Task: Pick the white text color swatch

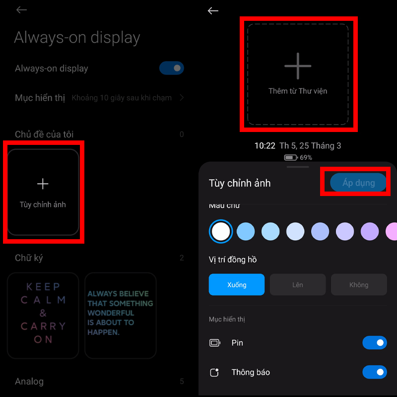Action: pos(221,231)
